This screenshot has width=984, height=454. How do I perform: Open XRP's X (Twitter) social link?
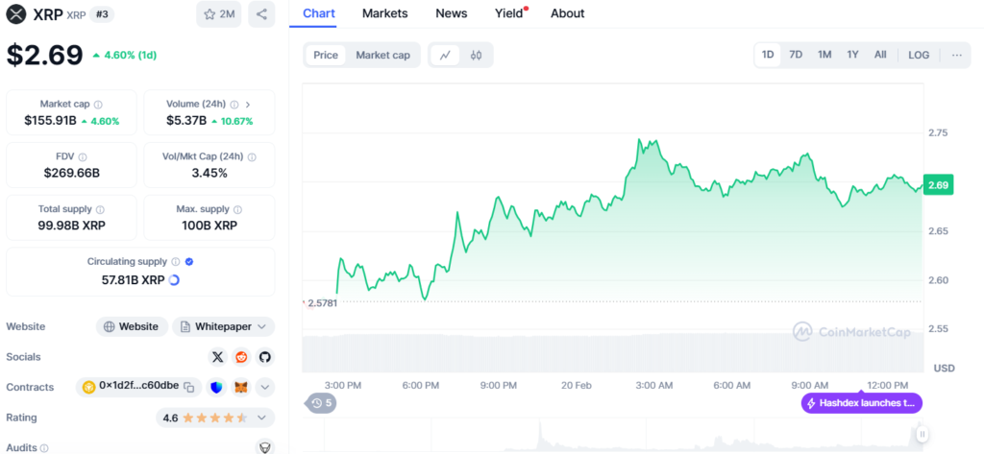pyautogui.click(x=218, y=357)
